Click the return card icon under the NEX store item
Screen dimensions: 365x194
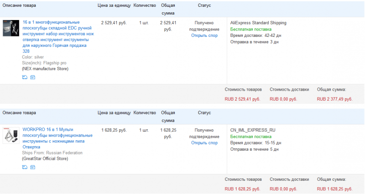click(32, 77)
